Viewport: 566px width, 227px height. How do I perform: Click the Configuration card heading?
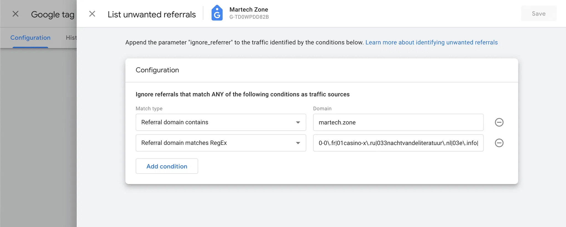[157, 70]
